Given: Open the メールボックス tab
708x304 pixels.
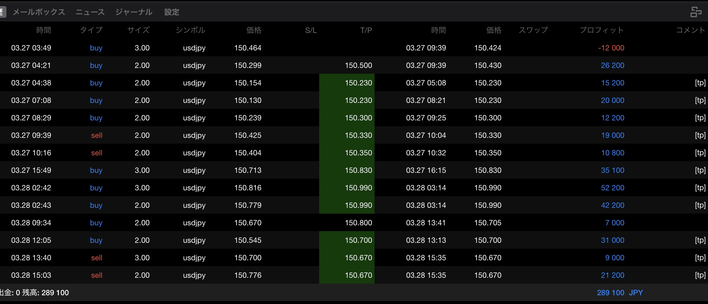Looking at the screenshot, I should click(39, 12).
